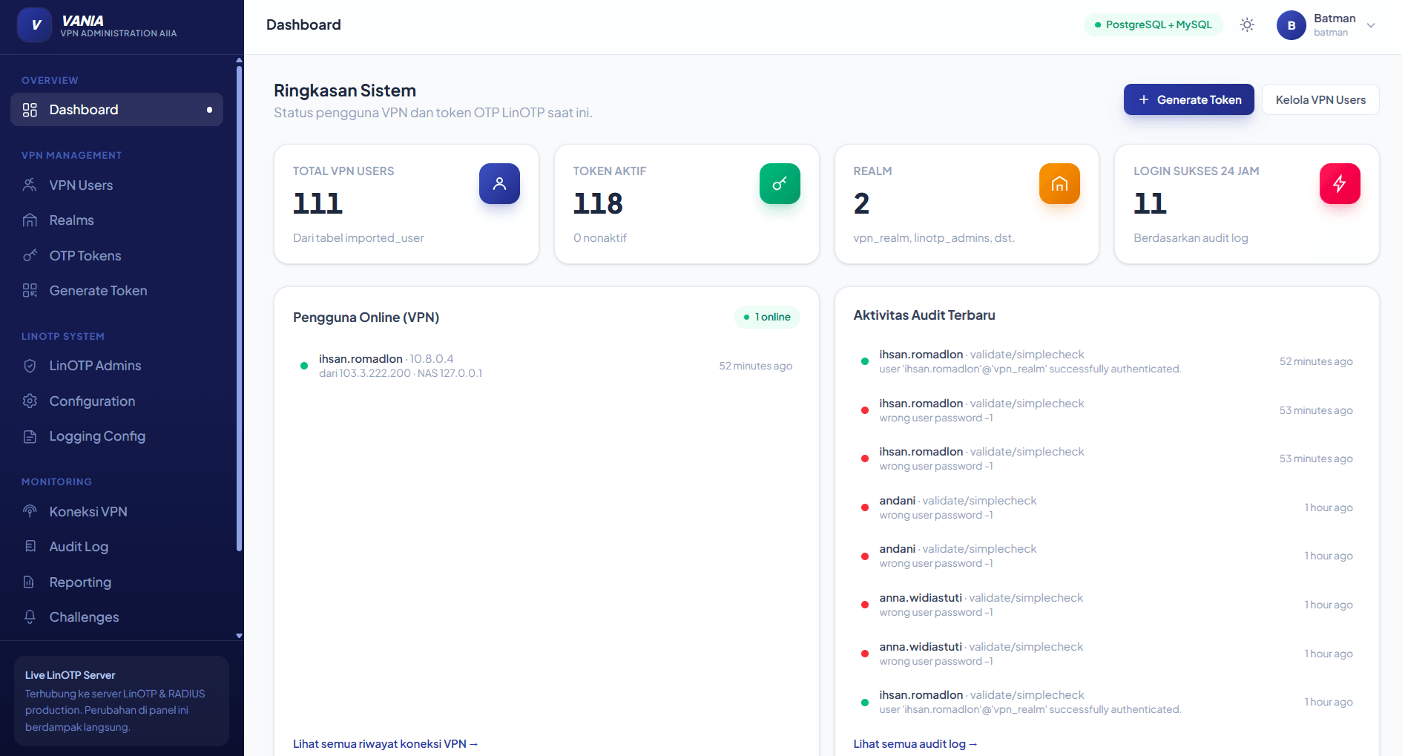Open Lihat semua riwayat koneksi VPN link
The height and width of the screenshot is (756, 1402).
coord(386,744)
